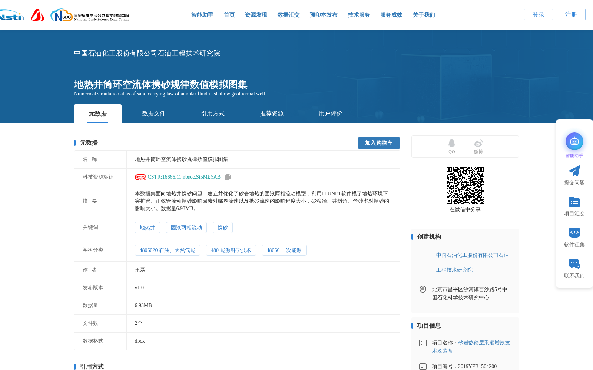
Task: Click the project number icon
Action: [x=423, y=366]
